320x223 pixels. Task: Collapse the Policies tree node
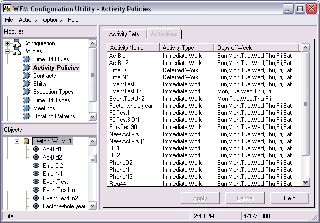8,51
